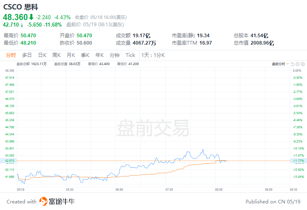Switch to the 日K tab
Screen dimensions: 307x210
point(42,55)
